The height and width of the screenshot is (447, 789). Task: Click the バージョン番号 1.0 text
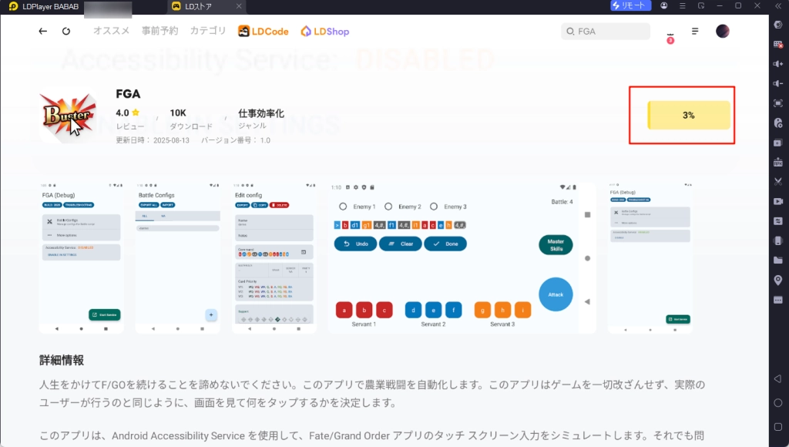click(236, 140)
